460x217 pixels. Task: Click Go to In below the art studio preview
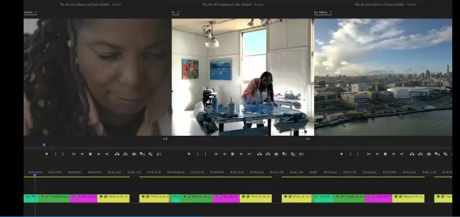[x=216, y=154]
